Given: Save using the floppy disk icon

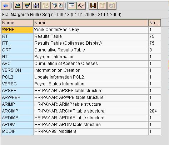Looking at the screenshot, I should click(93, 6).
